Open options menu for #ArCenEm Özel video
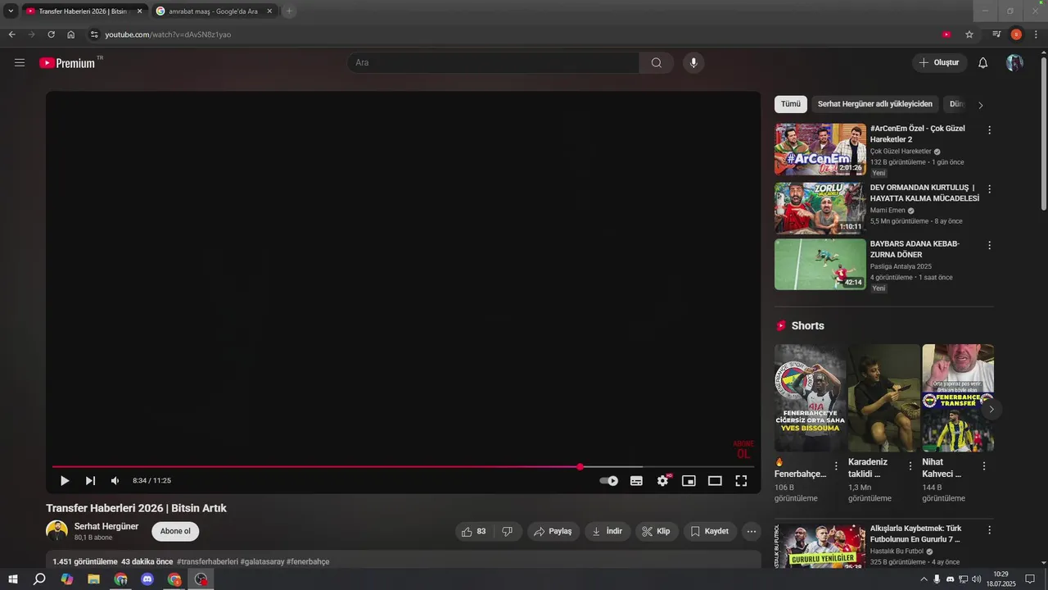1048x590 pixels. (x=989, y=130)
